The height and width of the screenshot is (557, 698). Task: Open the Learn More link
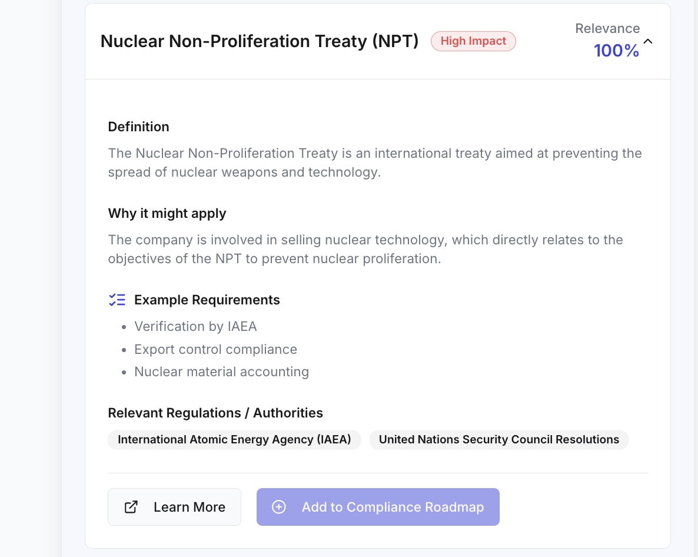pos(174,507)
